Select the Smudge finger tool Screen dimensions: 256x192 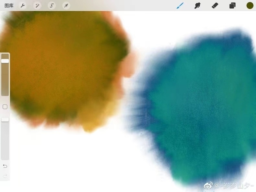click(197, 6)
